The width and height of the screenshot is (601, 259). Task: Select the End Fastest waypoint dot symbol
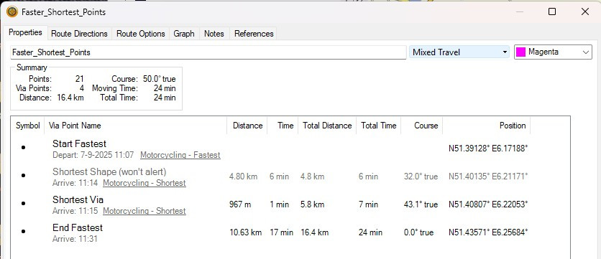coord(24,231)
